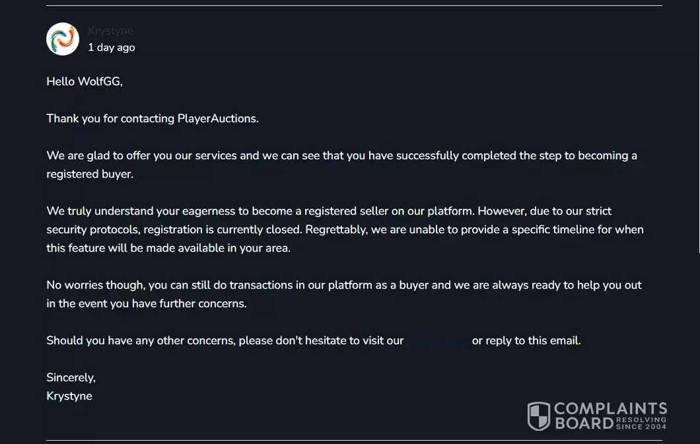Click the "Thank you for contacting" text
Screen dimensions: 700x444
coord(110,119)
